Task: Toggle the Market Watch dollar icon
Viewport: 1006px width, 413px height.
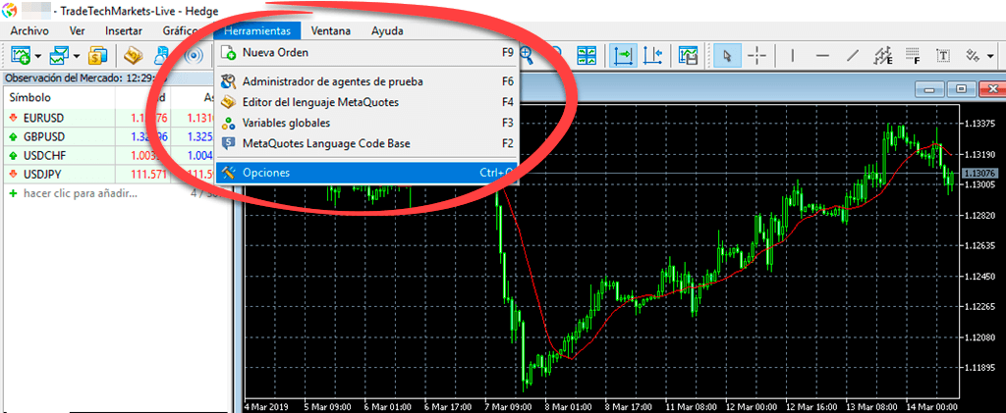Action: point(98,56)
